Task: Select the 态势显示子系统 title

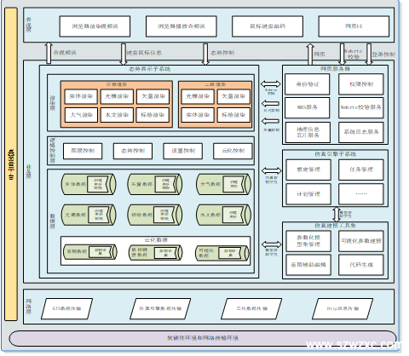Action: pos(149,69)
